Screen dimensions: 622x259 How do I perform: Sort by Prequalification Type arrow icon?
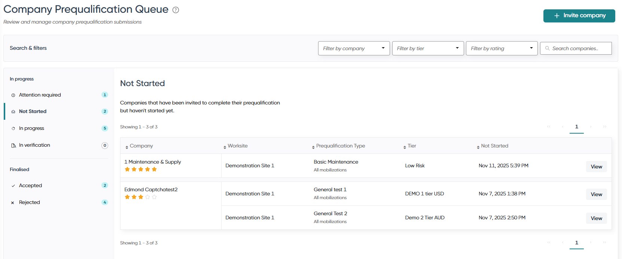click(313, 147)
